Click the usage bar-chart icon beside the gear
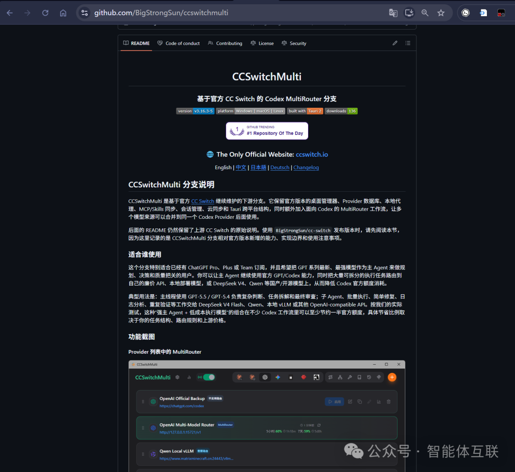515x472 pixels. click(x=189, y=377)
